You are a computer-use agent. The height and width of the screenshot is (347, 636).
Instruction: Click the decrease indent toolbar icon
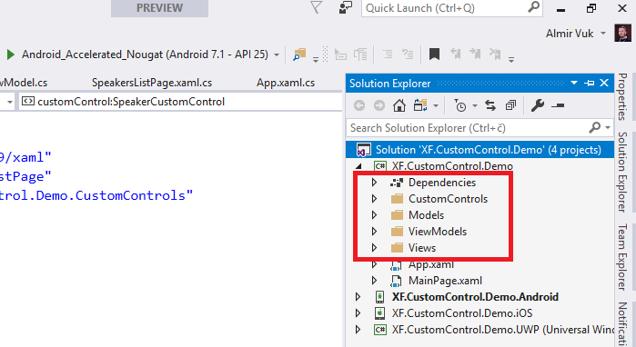[340, 55]
